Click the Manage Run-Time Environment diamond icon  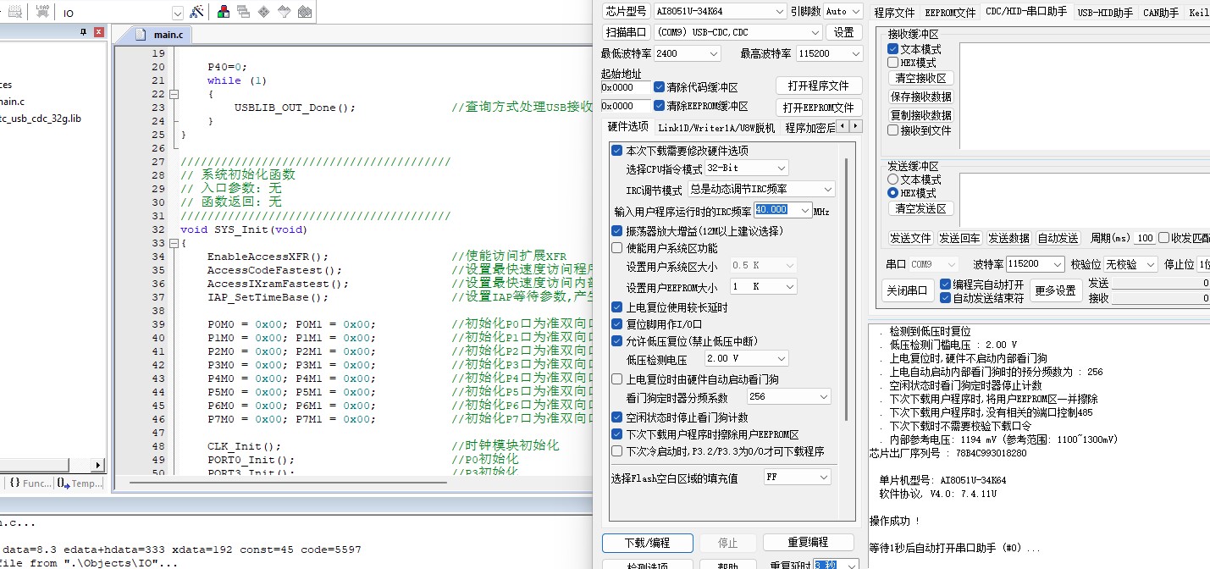tap(264, 12)
